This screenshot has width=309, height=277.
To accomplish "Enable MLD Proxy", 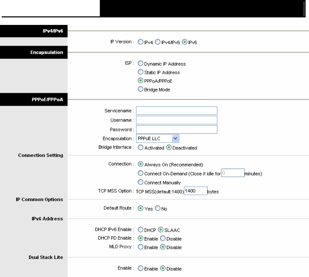I will click(140, 247).
